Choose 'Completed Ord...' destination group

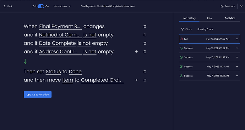click(102, 80)
